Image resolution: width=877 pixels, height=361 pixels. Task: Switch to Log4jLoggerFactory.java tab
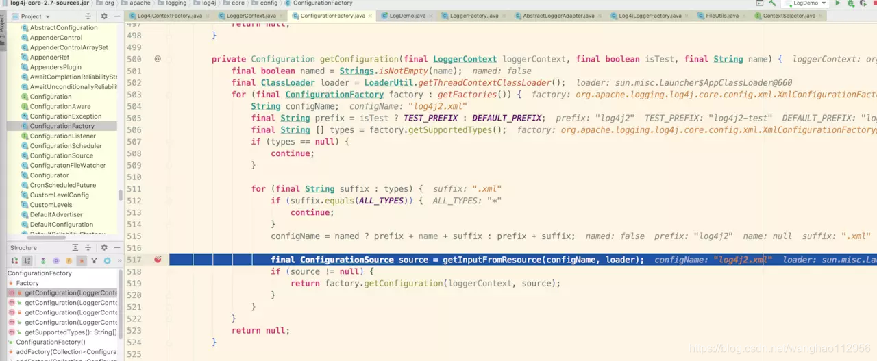click(x=650, y=16)
